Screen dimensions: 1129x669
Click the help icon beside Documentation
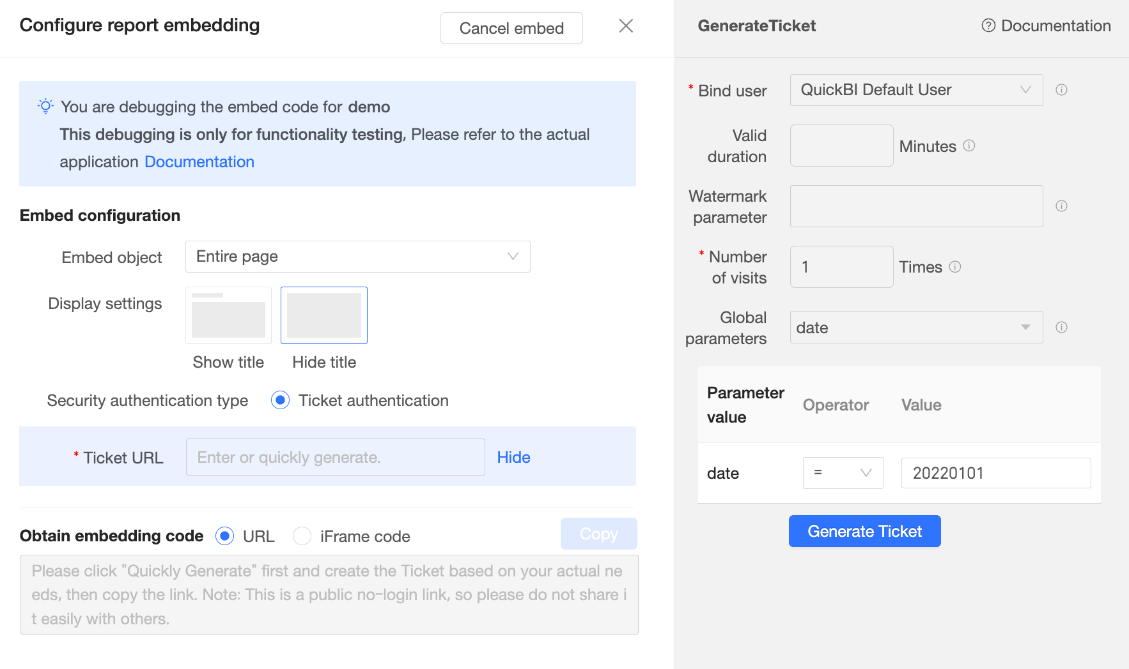click(988, 26)
